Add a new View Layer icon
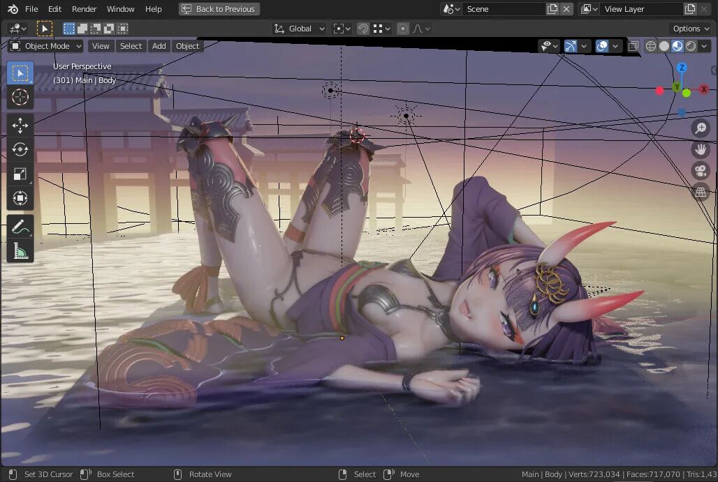 click(x=689, y=9)
